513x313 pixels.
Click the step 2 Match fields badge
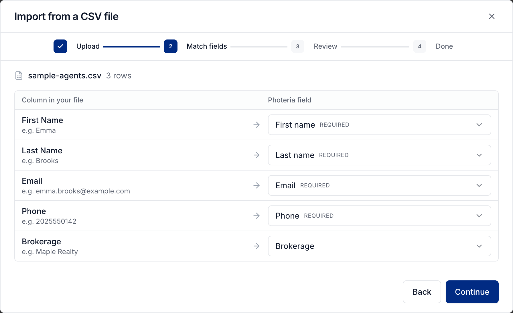click(x=171, y=46)
